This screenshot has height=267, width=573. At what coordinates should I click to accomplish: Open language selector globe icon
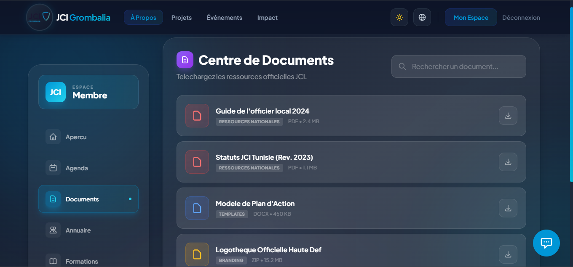coord(422,18)
